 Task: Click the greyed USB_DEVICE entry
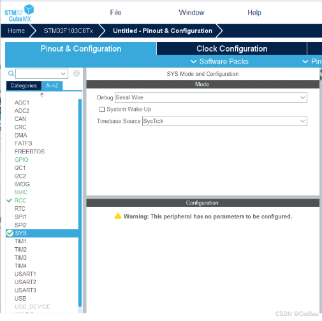pos(33,306)
